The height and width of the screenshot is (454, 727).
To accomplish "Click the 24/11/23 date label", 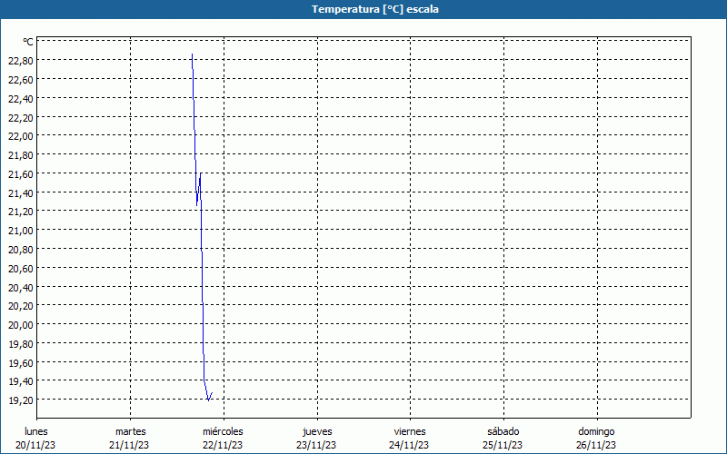I will coord(409,445).
